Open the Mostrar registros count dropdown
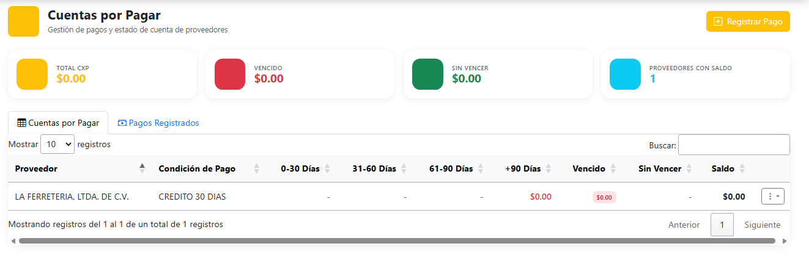 57,145
